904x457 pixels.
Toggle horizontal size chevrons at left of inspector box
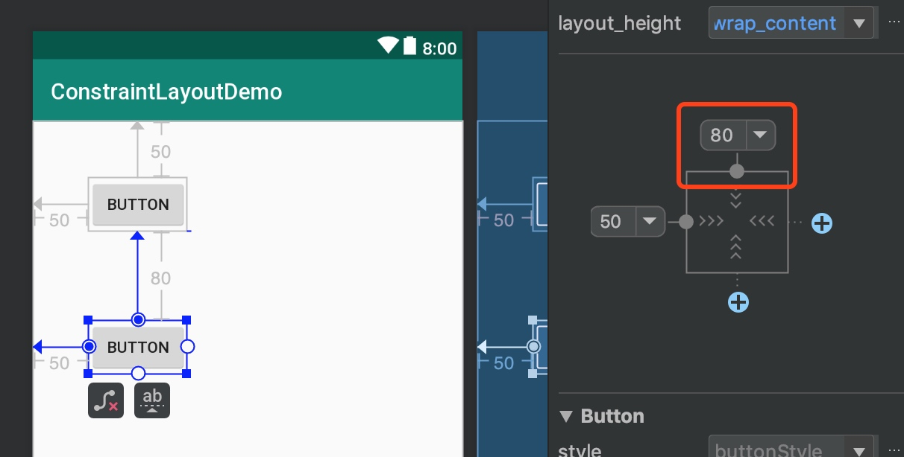[712, 221]
